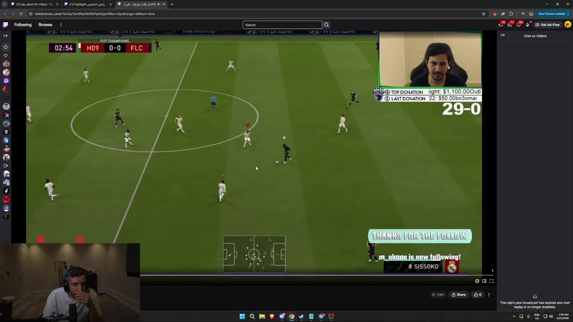Image resolution: width=573 pixels, height=322 pixels.
Task: Open the tab search dropdown arrow
Action: [4, 4]
